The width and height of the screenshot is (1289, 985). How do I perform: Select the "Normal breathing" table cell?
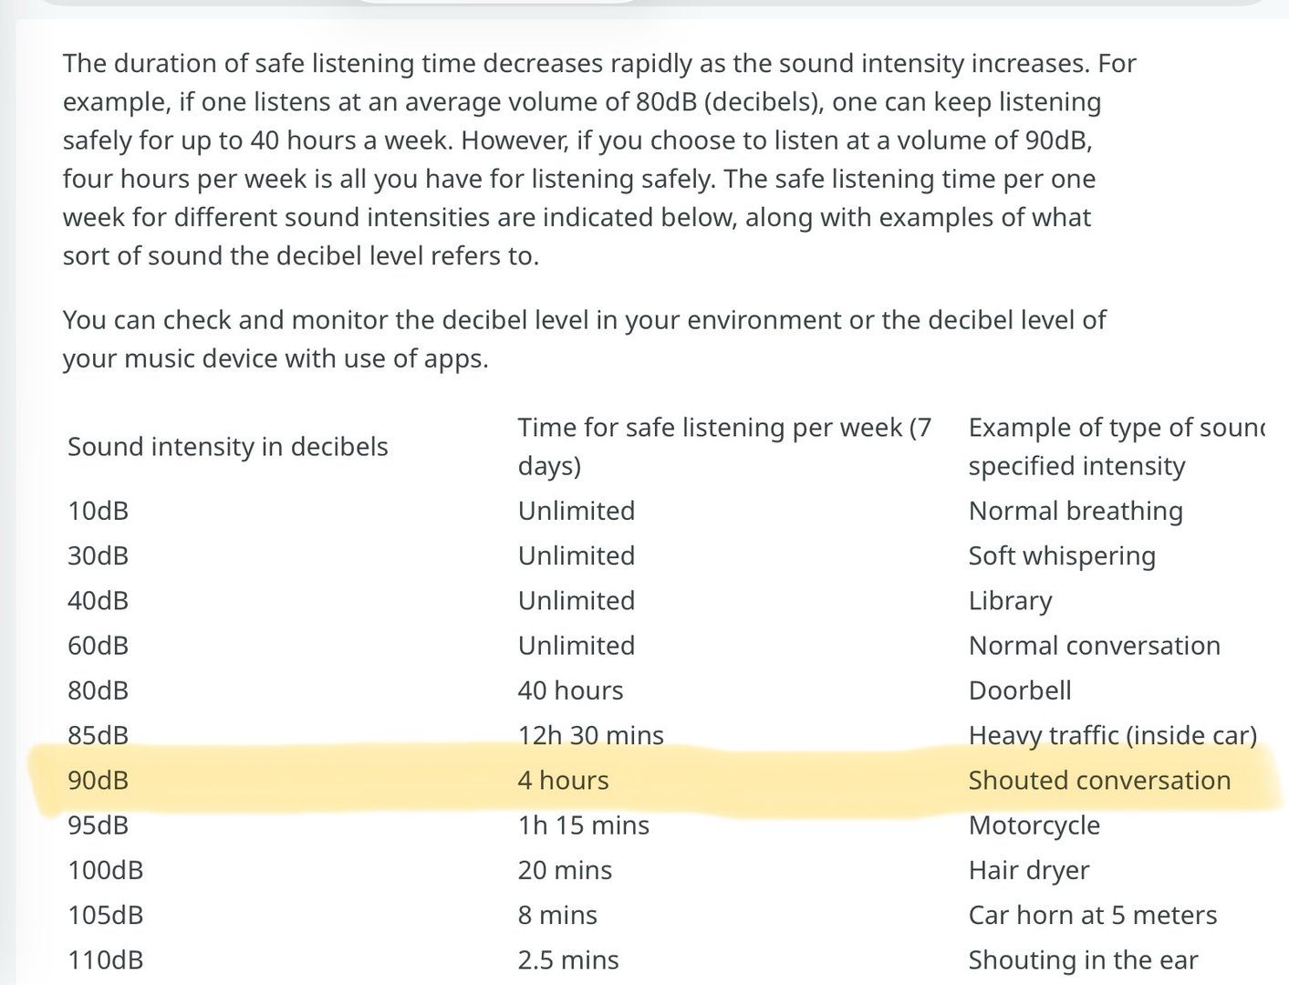1076,511
